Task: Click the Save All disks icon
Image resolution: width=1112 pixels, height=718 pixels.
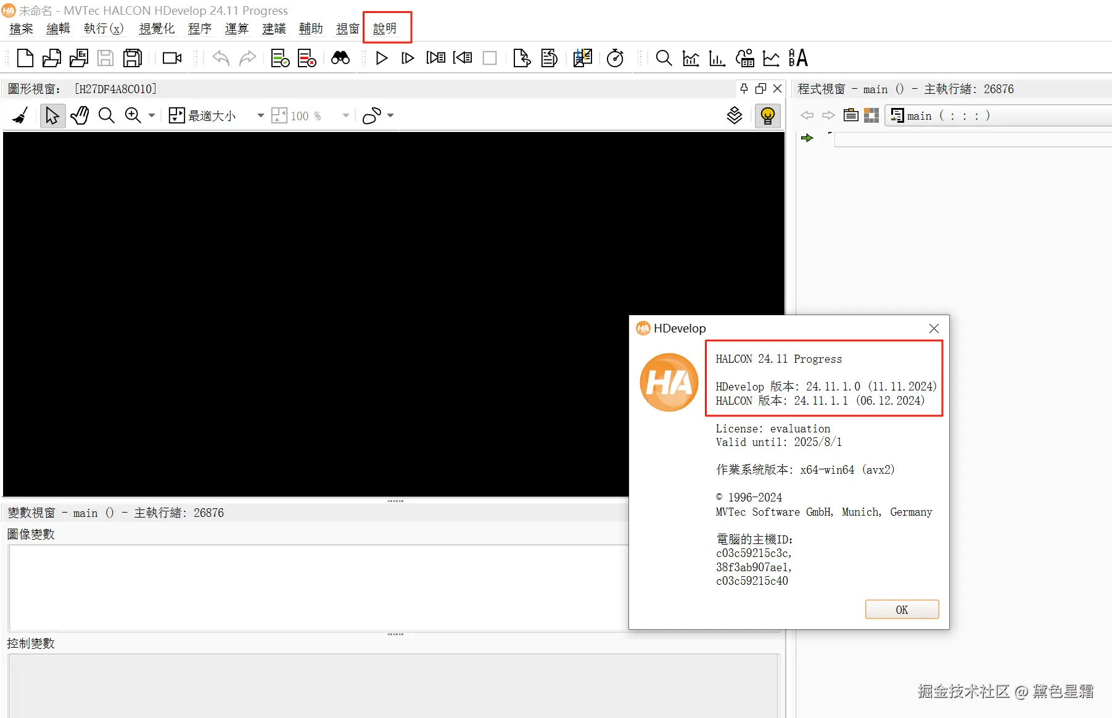Action: (133, 58)
